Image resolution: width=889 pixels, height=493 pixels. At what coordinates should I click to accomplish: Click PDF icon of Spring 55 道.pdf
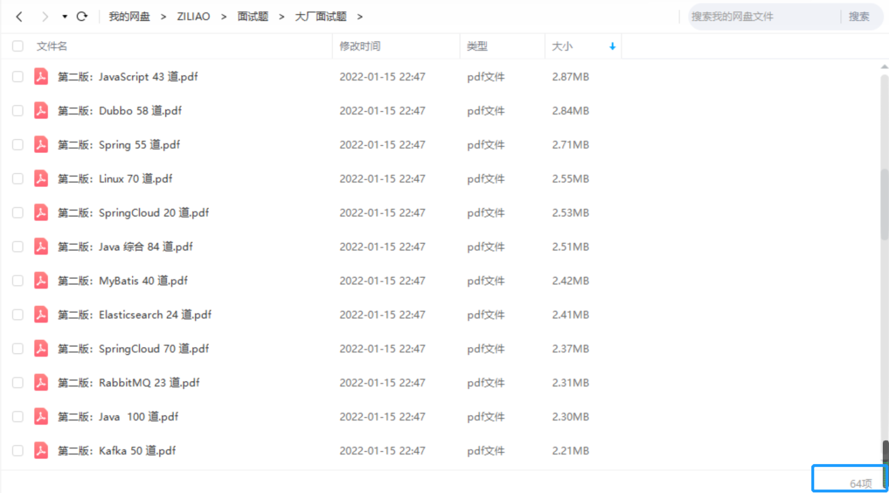41,144
